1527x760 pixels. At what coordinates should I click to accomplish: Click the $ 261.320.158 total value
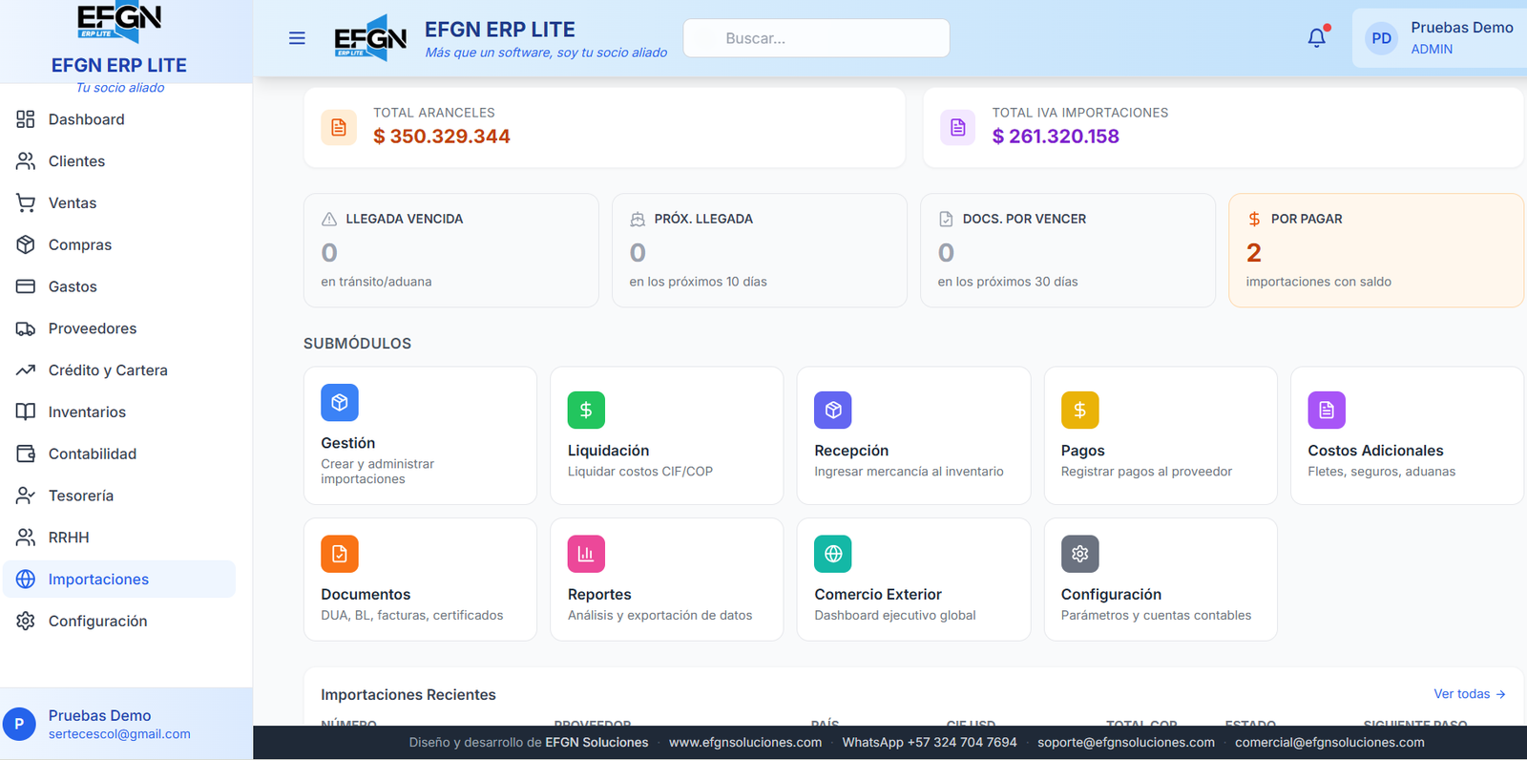(x=1056, y=137)
